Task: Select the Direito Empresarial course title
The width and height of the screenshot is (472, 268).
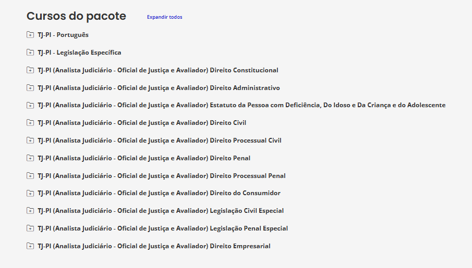Action: point(154,246)
